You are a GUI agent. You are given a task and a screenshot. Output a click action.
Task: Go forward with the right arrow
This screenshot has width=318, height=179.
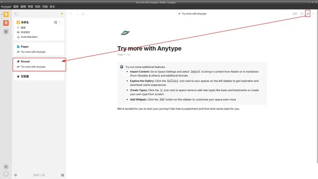[77, 14]
